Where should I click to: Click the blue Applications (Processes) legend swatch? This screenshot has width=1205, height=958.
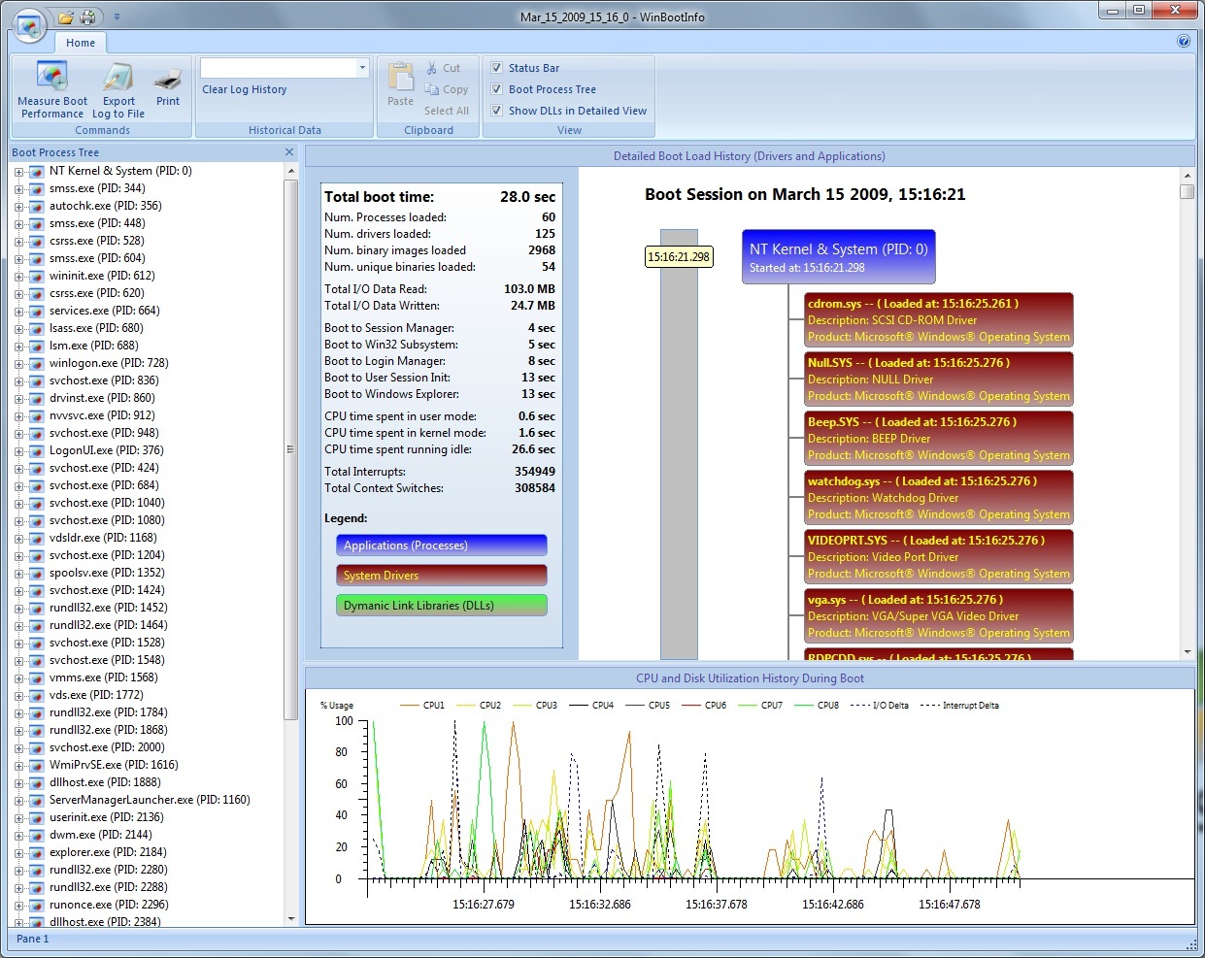click(442, 545)
